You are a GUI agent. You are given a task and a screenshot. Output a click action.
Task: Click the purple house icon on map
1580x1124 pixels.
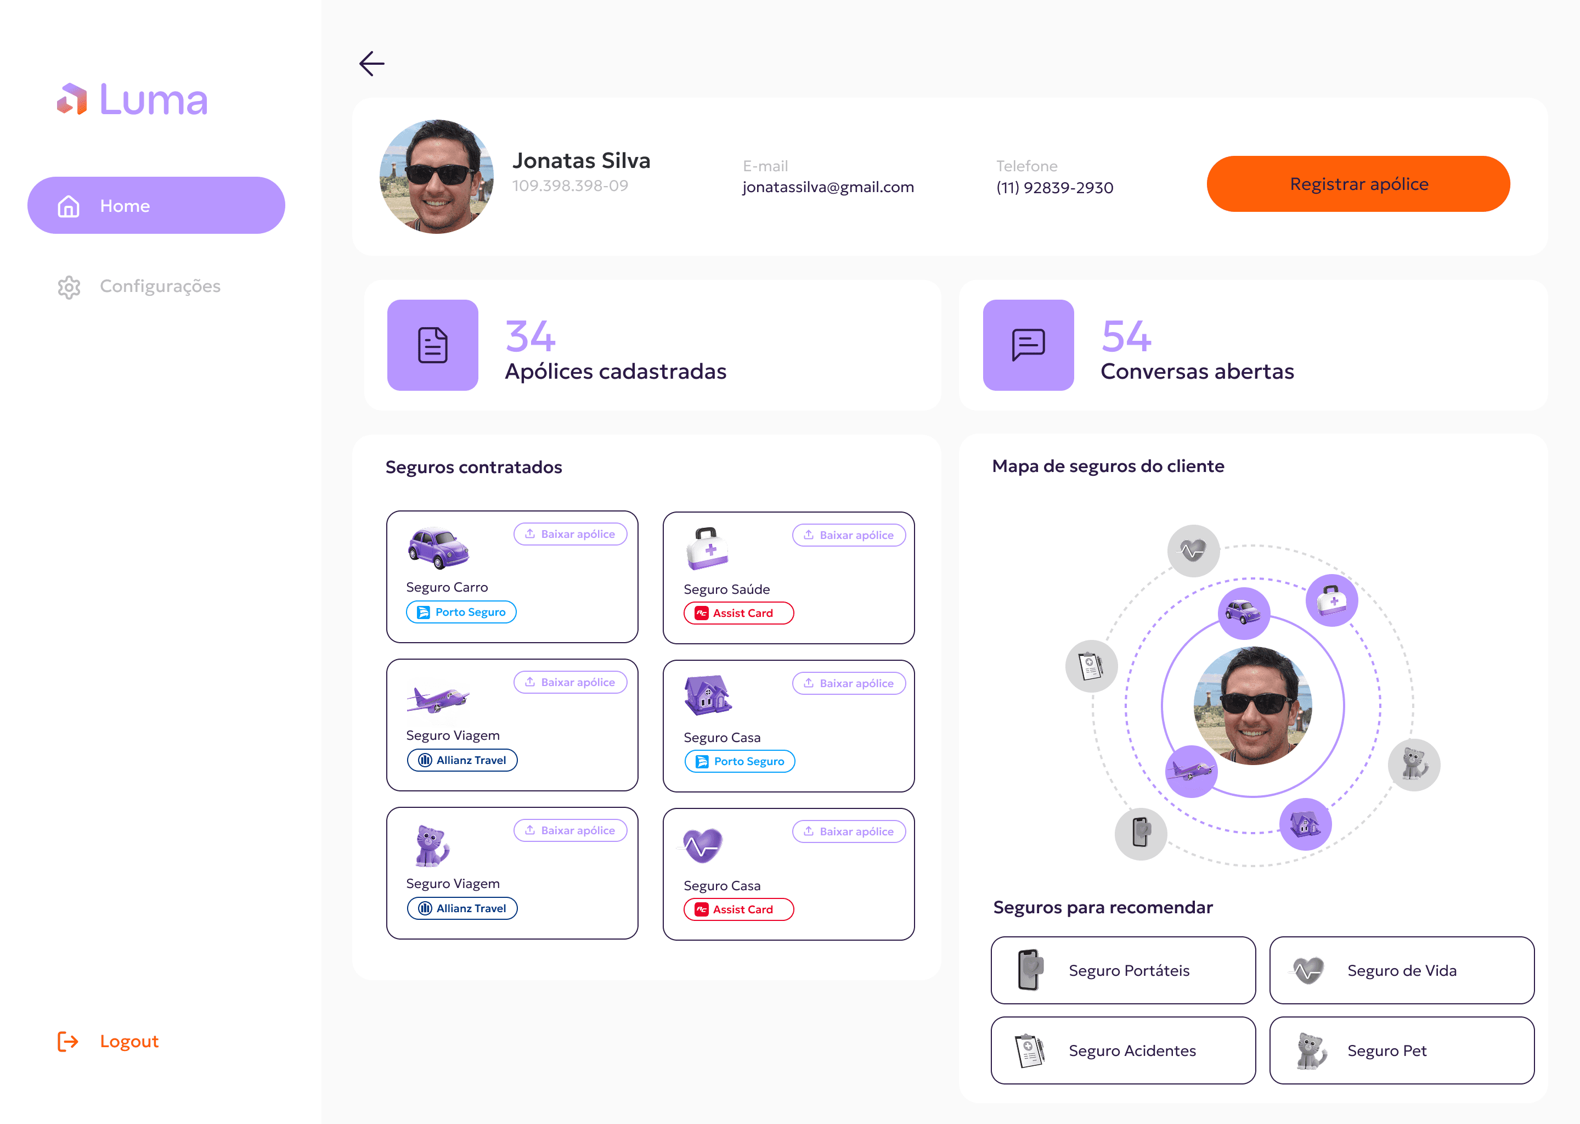click(1305, 824)
